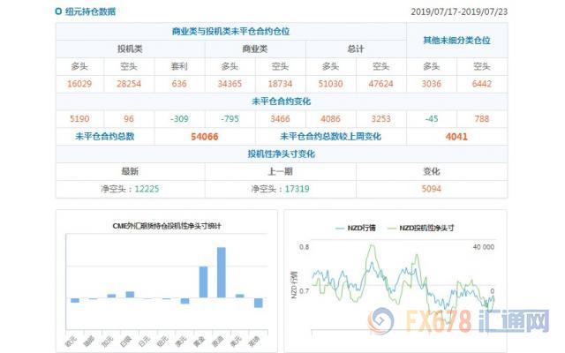Click header 商业类与投机类未平仓合约仓位
Image resolution: width=565 pixels, height=353 pixels.
click(x=231, y=32)
